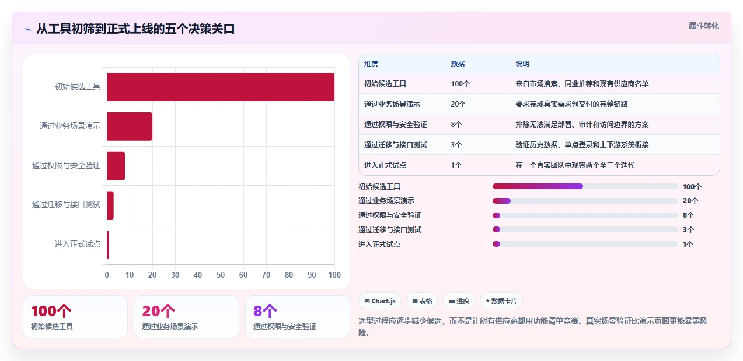Click the Chart.js tag chip
The height and width of the screenshot is (361, 743).
pos(380,301)
